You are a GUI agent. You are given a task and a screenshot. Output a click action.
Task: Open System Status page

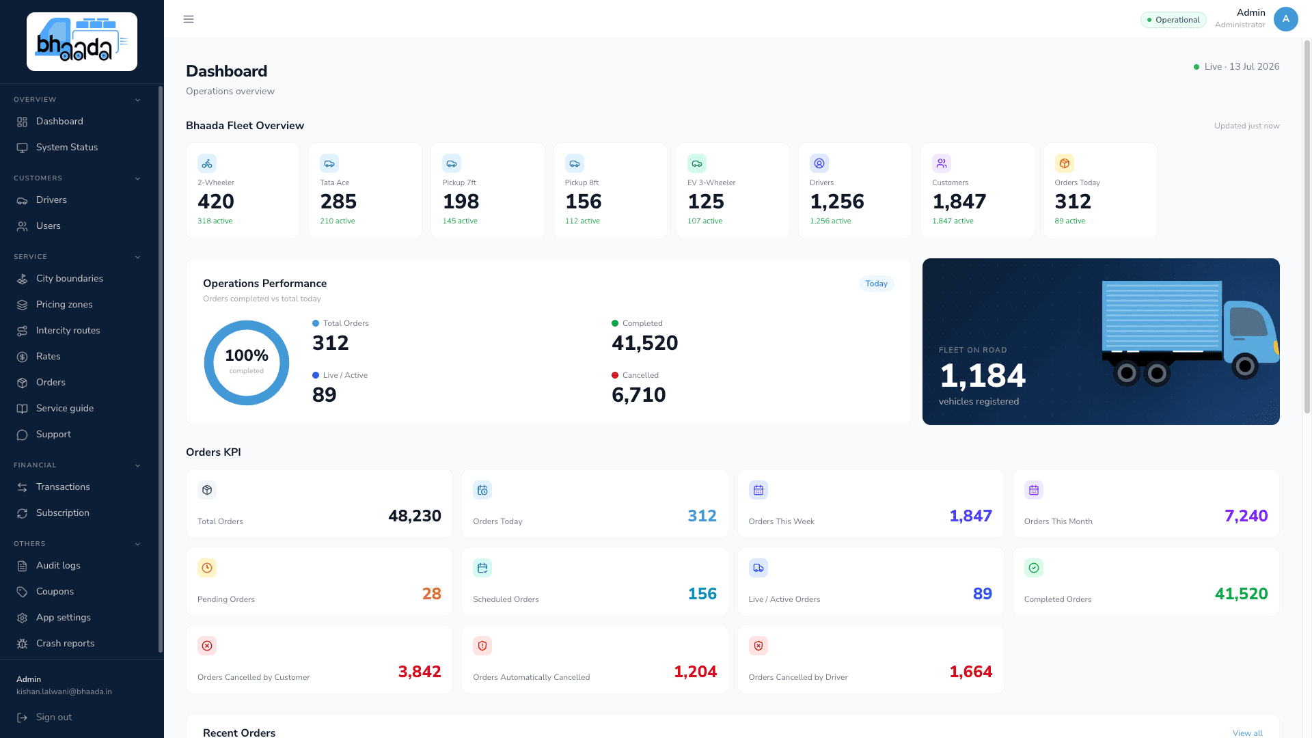(79, 148)
